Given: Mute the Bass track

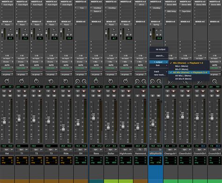Looking at the screenshot, I should pyautogui.click(x=99, y=96).
